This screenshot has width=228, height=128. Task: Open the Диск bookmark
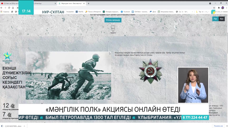pyautogui.click(x=153, y=12)
